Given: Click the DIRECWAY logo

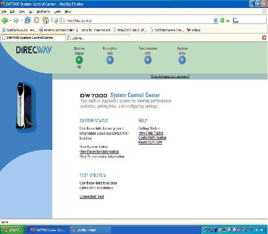Looking at the screenshot, I should 34,50.
